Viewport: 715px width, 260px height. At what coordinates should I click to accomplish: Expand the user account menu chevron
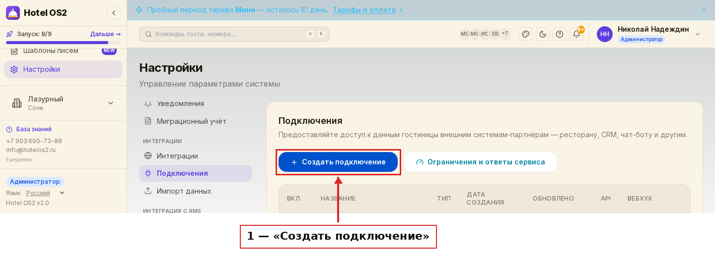point(698,34)
